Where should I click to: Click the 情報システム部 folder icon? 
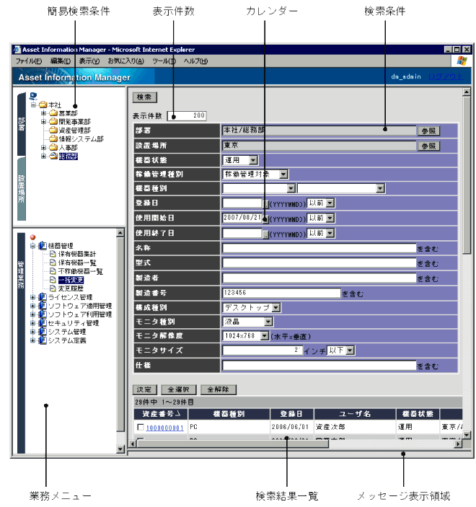point(53,138)
